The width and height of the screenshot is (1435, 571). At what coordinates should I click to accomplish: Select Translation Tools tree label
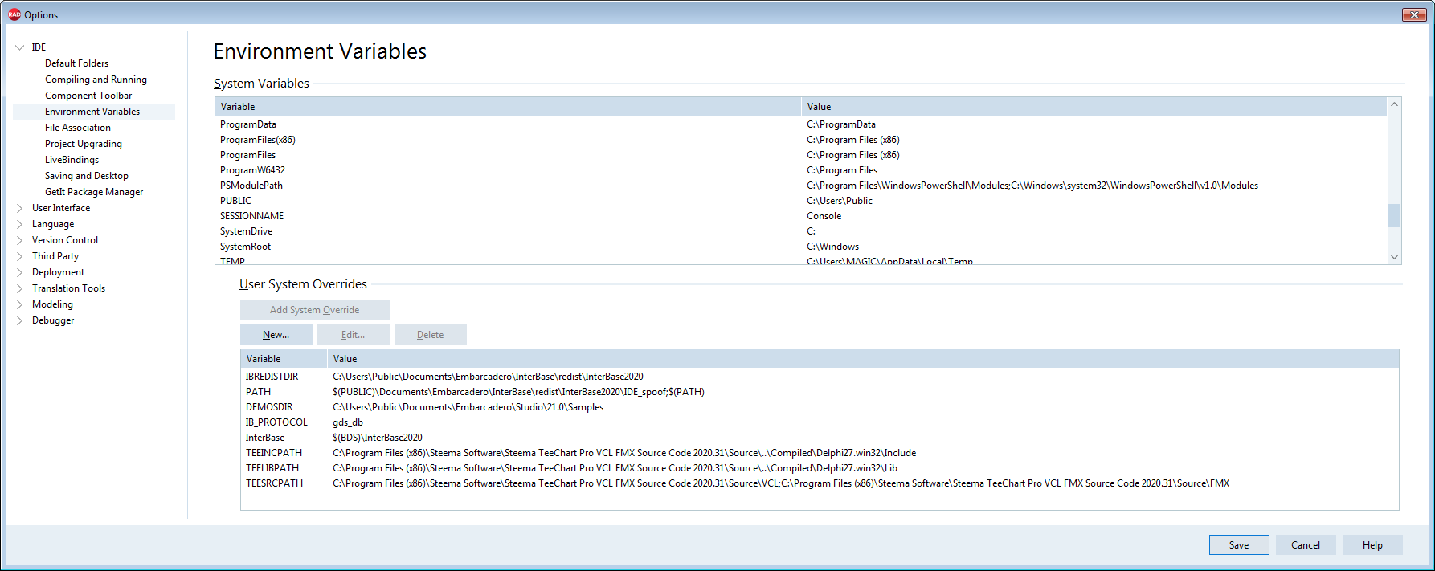click(x=68, y=288)
